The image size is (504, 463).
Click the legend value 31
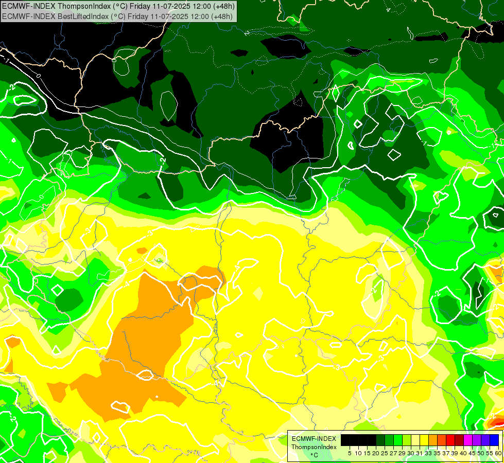[420, 453]
